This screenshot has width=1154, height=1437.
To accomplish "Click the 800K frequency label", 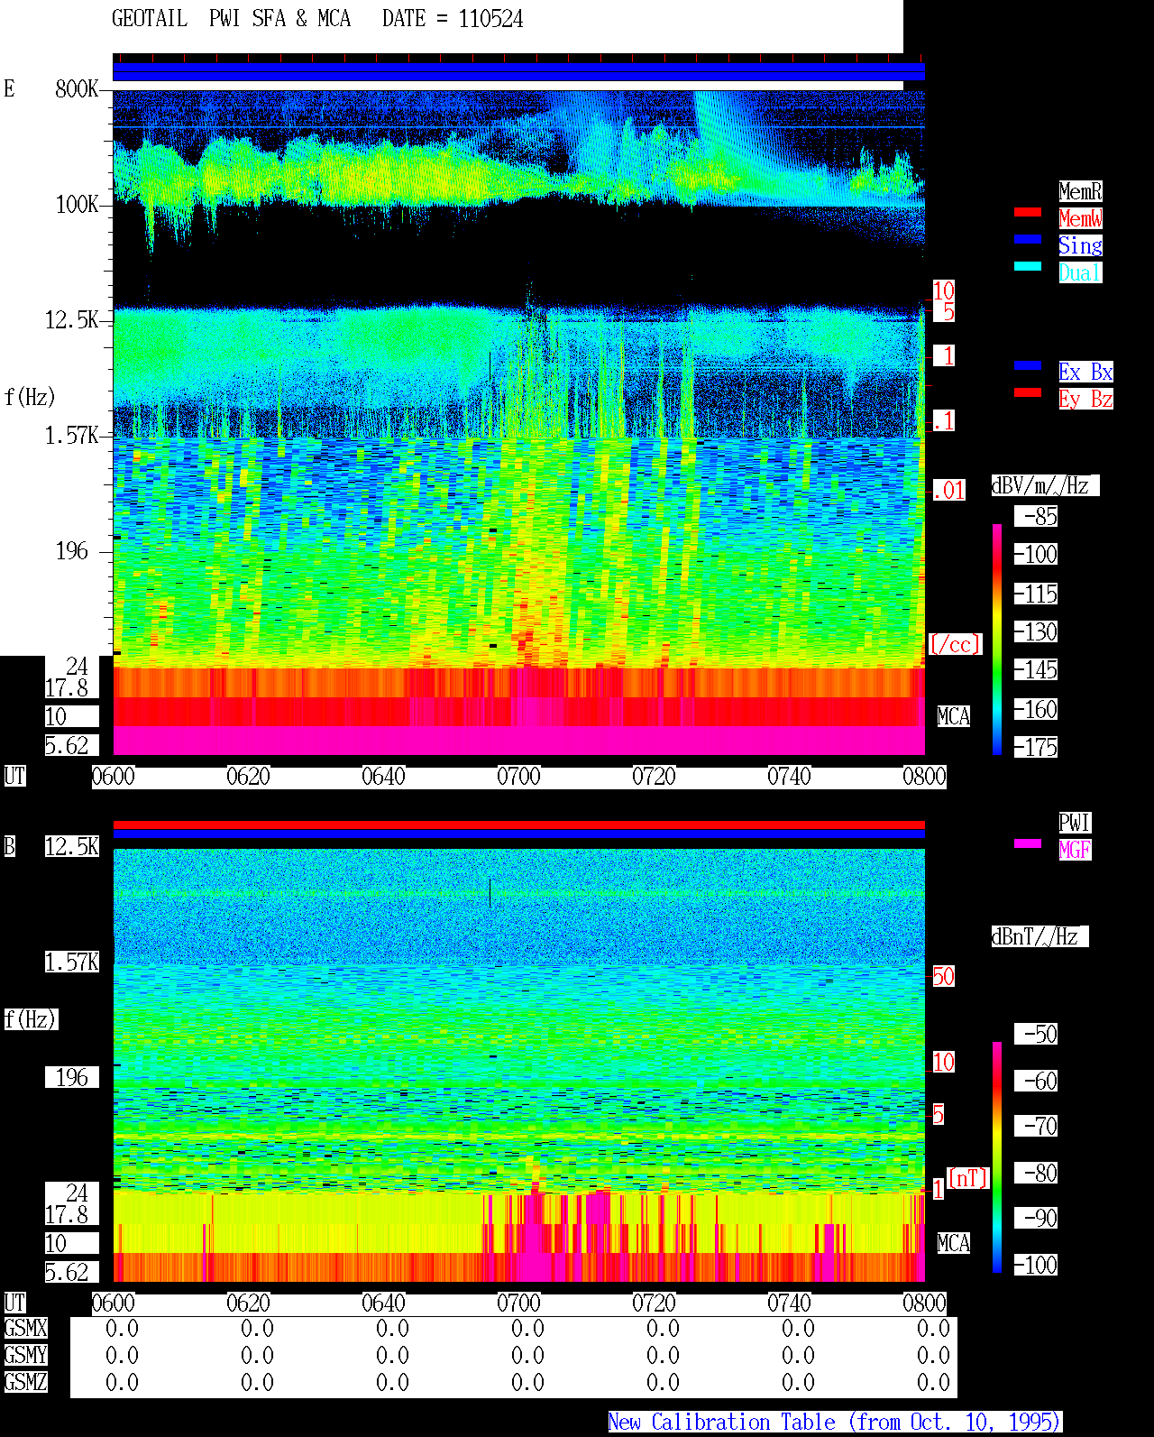I will [77, 88].
